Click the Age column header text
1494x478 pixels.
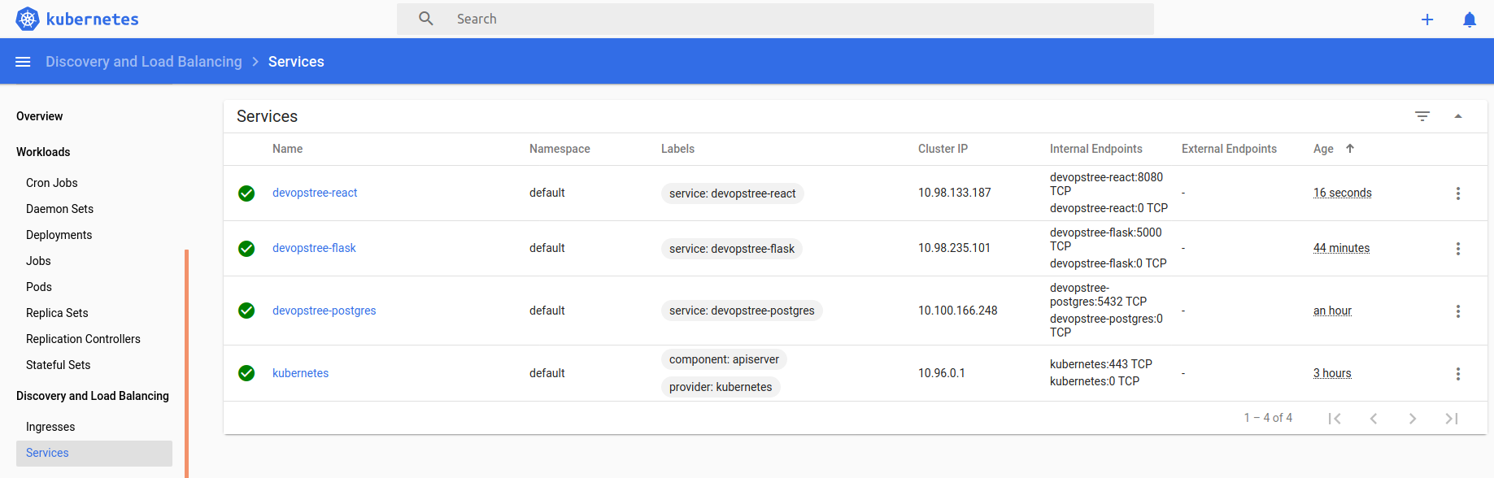coord(1323,149)
